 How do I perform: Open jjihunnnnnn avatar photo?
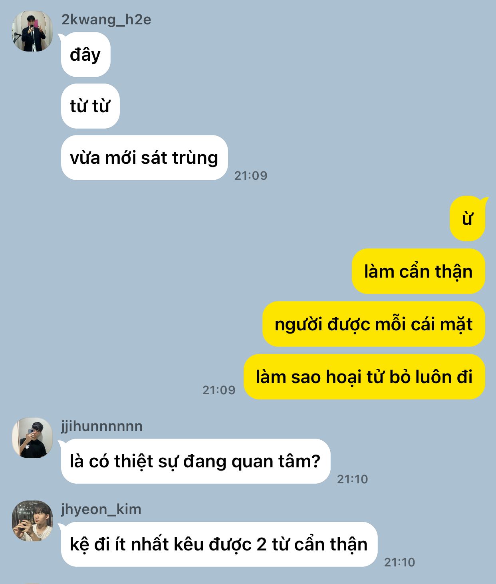pos(32,438)
